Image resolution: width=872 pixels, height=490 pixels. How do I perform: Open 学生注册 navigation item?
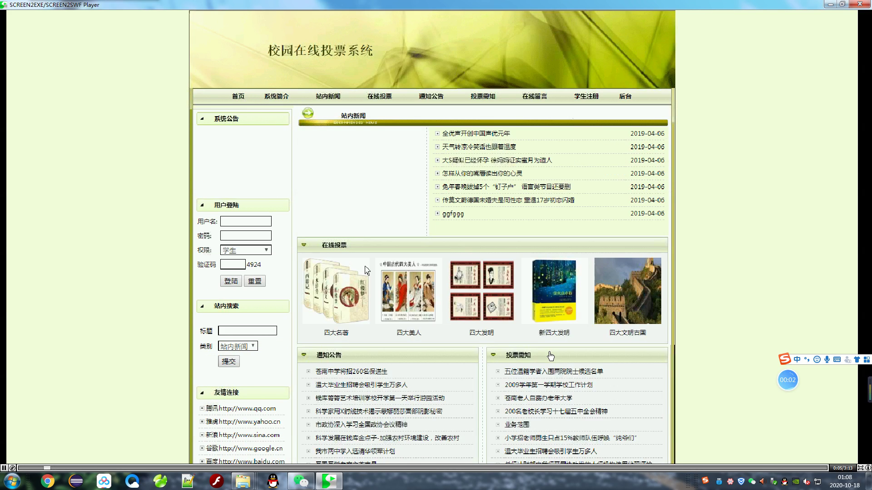click(x=586, y=96)
